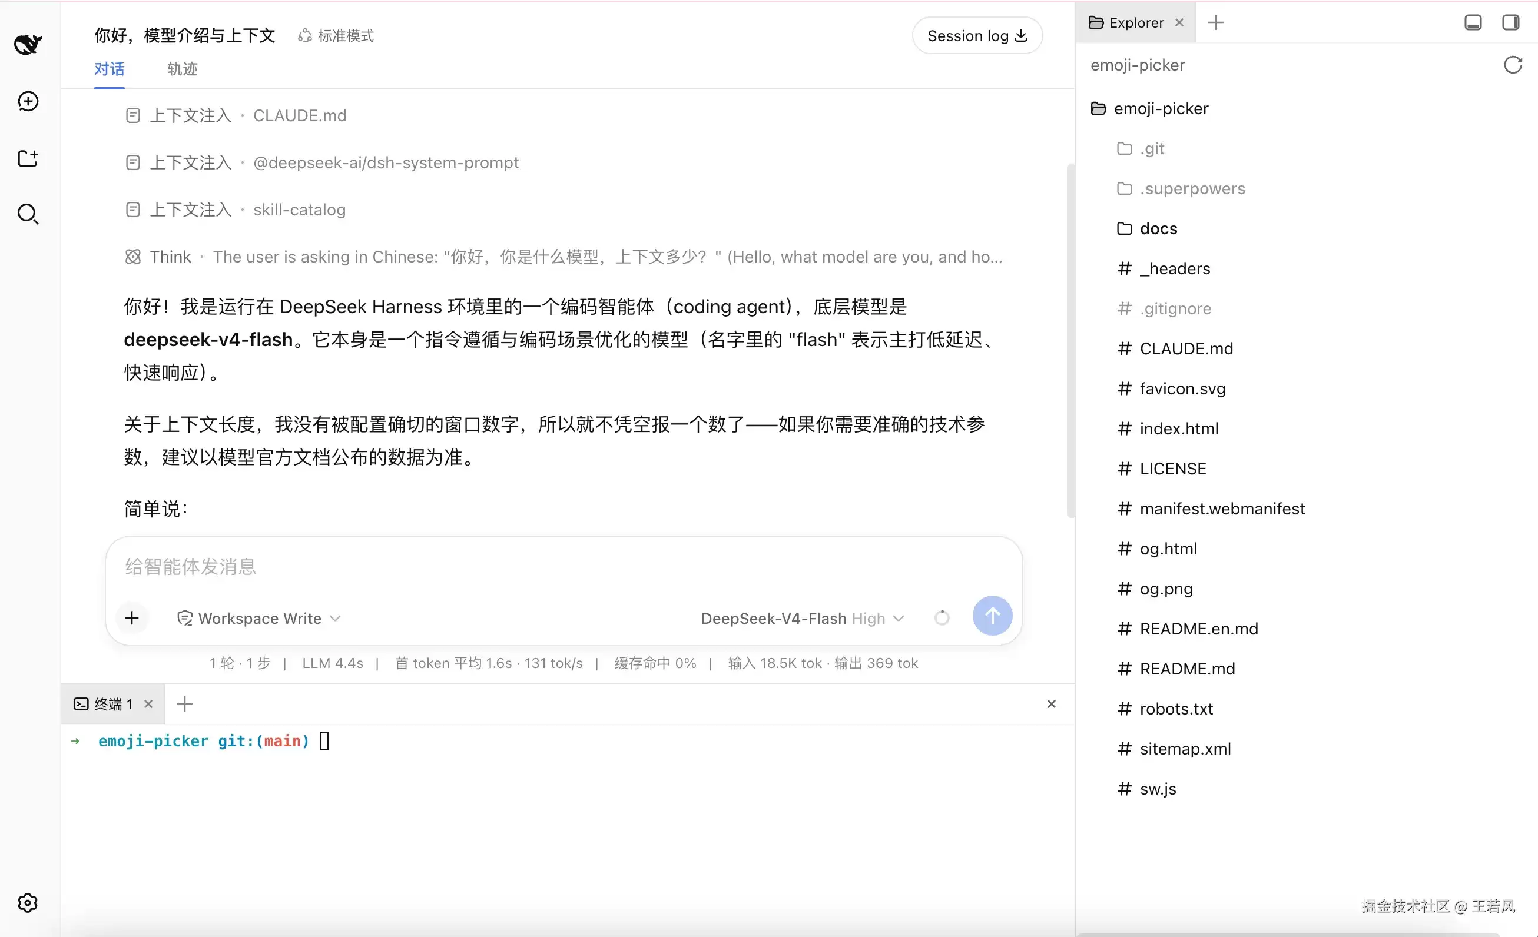Download the Session log
The height and width of the screenshot is (937, 1538).
tap(977, 35)
